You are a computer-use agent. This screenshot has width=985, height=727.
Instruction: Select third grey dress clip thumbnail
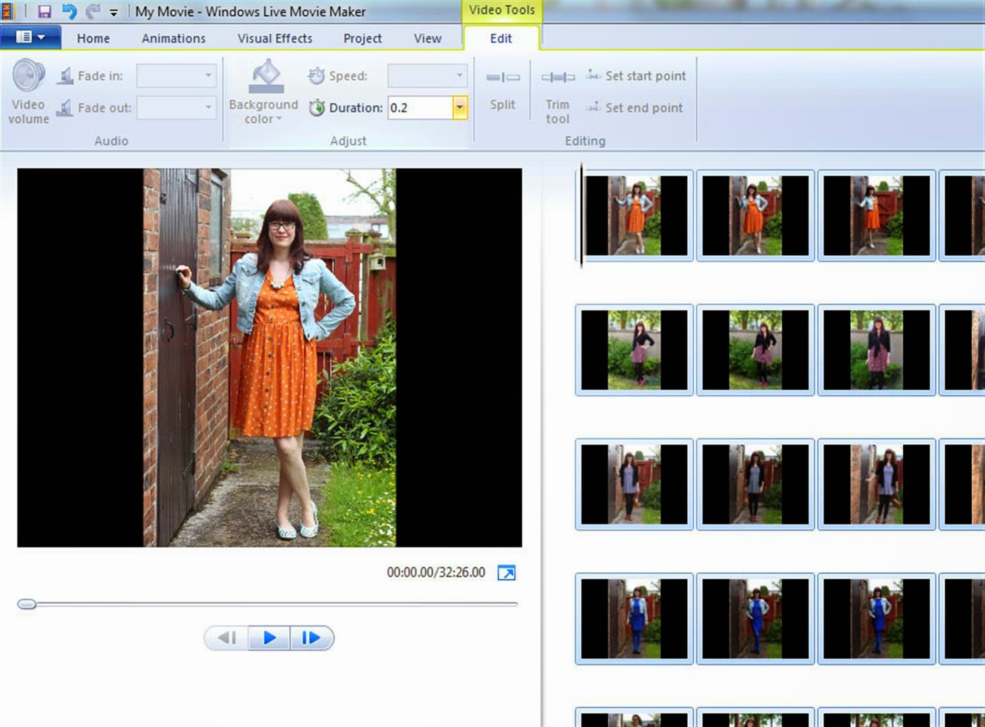(877, 485)
